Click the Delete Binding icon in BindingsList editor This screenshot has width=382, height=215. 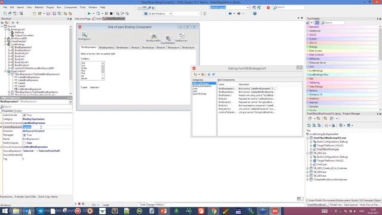point(203,74)
